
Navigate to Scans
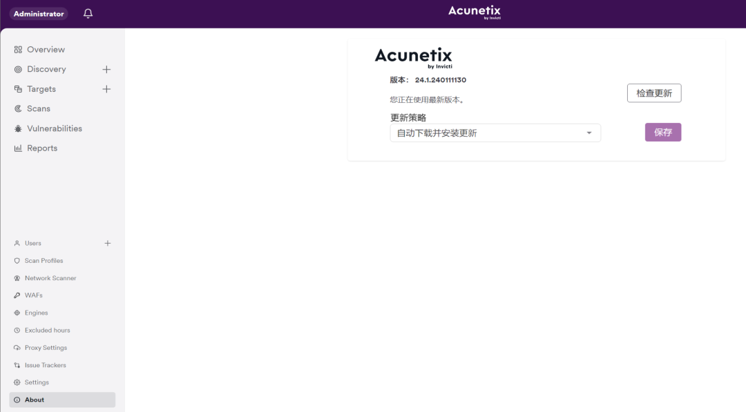tap(39, 109)
